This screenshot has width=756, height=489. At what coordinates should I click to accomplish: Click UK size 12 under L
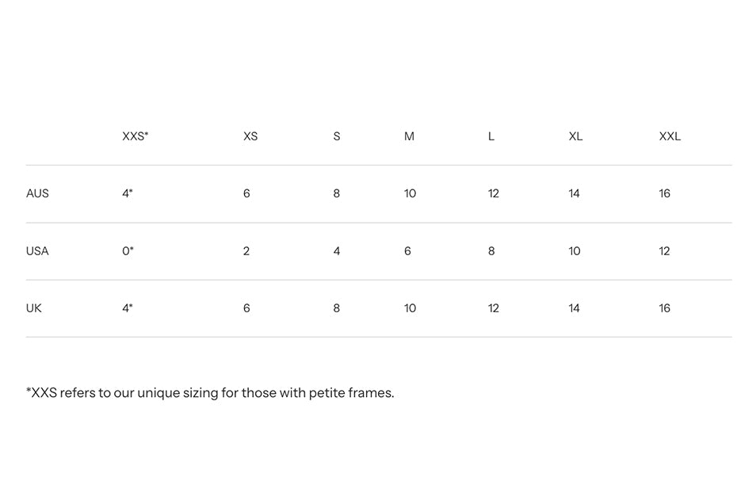pyautogui.click(x=493, y=308)
